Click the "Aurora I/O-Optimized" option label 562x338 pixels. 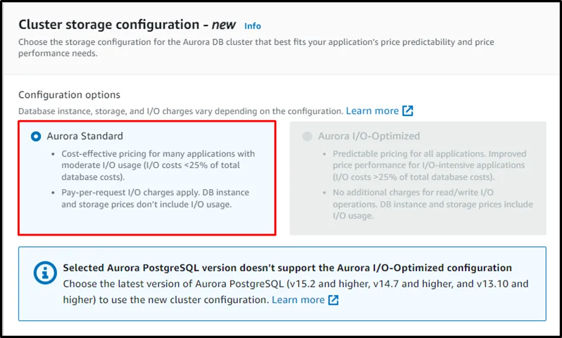[x=369, y=136]
